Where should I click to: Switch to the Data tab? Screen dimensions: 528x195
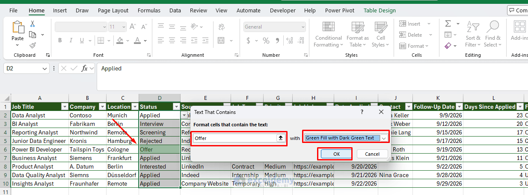pos(175,10)
